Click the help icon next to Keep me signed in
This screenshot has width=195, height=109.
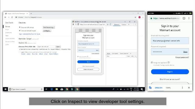tap(168, 63)
